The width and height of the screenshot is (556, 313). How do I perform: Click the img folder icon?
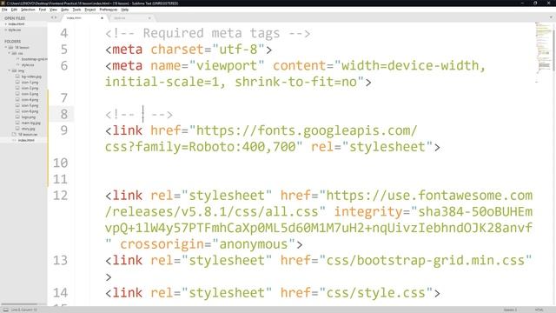pyautogui.click(x=14, y=70)
